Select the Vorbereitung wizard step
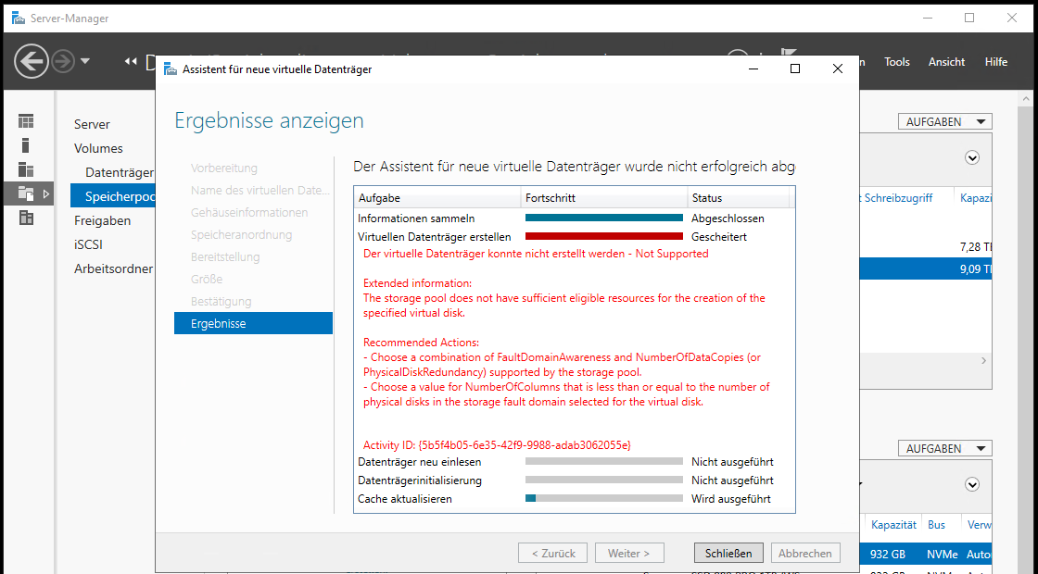The image size is (1038, 574). (x=223, y=168)
